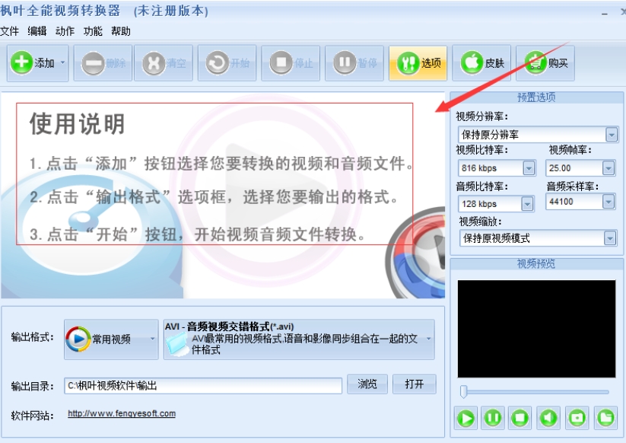
Task: Click the 打开 (Open) output folder button
Action: [x=415, y=384]
